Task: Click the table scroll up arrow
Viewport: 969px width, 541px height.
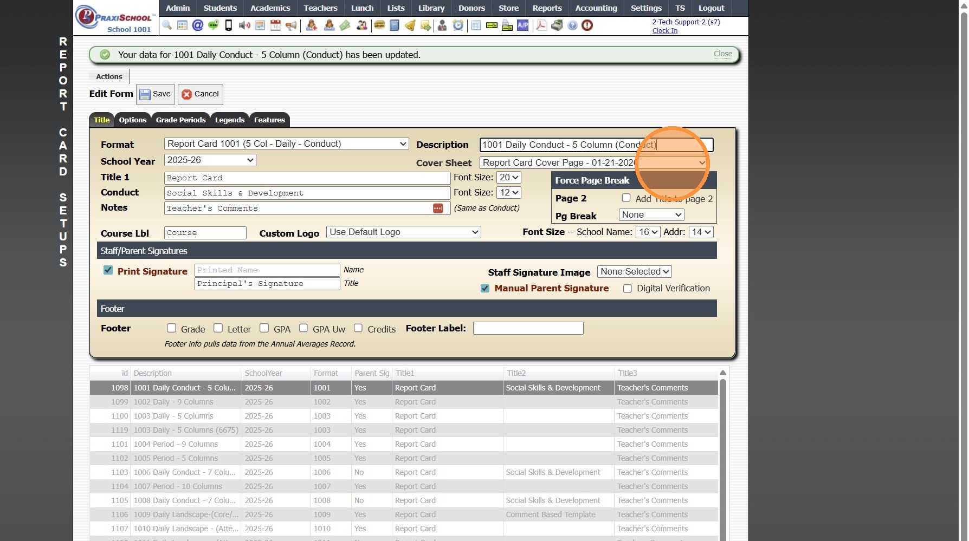Action: pos(722,373)
